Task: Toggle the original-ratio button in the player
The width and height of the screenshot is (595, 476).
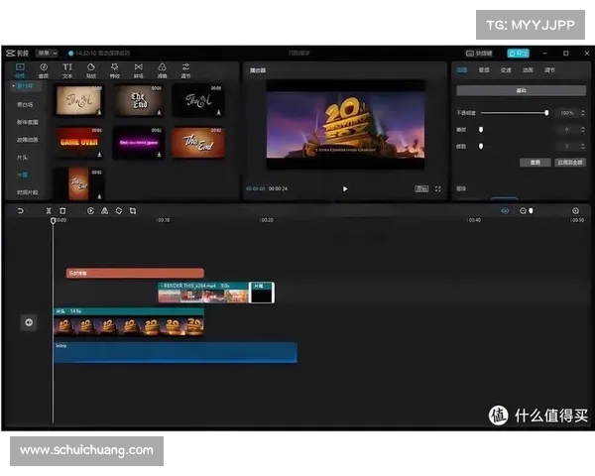Action: coord(421,188)
